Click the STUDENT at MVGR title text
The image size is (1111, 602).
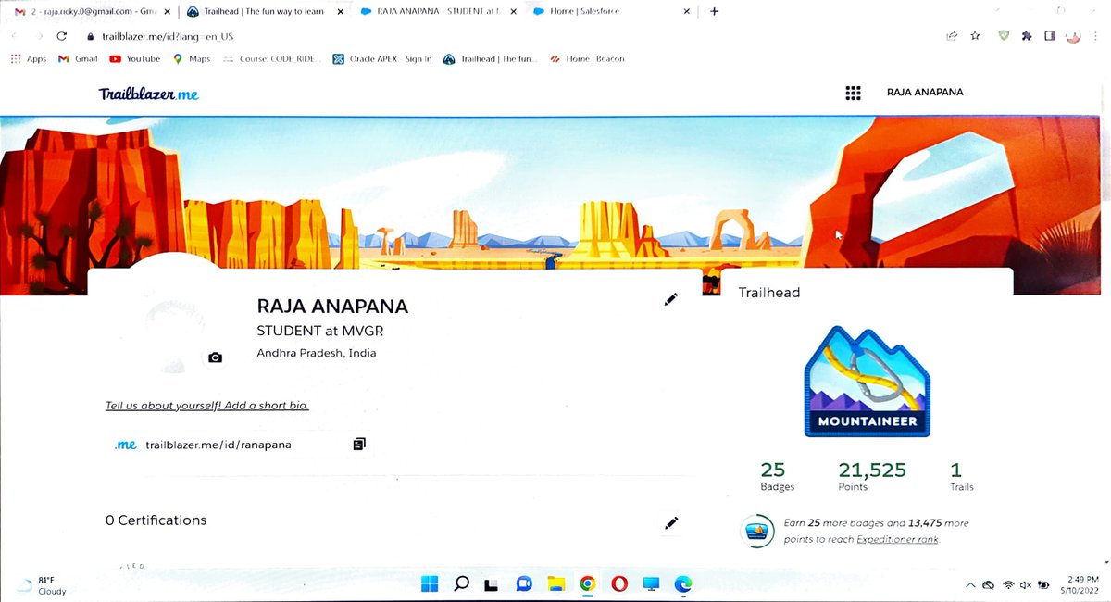319,331
